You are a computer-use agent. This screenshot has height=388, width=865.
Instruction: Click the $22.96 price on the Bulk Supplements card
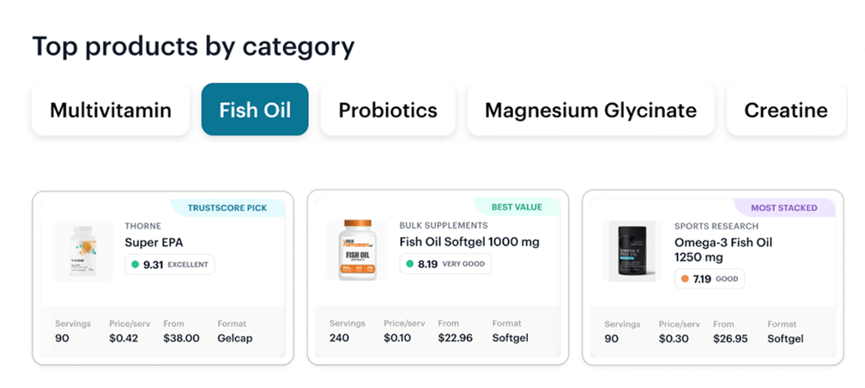(455, 337)
